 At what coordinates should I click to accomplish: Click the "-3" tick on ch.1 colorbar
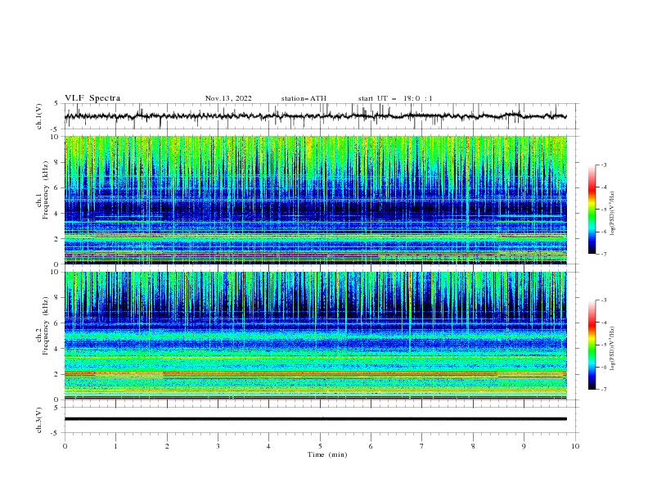(x=603, y=165)
